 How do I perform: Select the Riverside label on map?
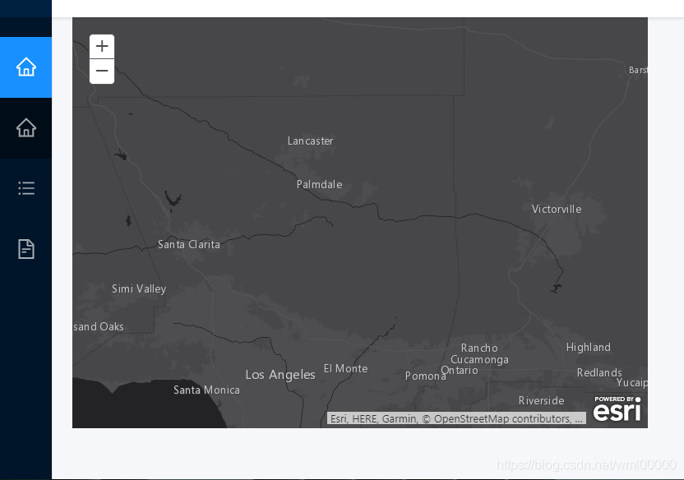coord(541,401)
